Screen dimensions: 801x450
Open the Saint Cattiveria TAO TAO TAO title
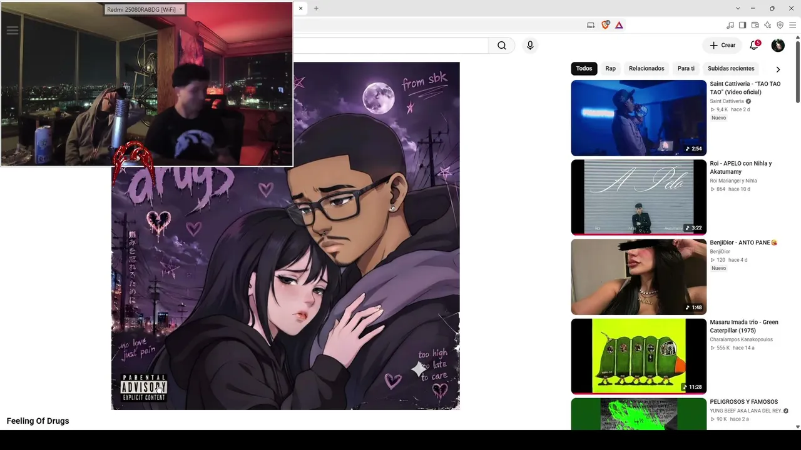(745, 88)
